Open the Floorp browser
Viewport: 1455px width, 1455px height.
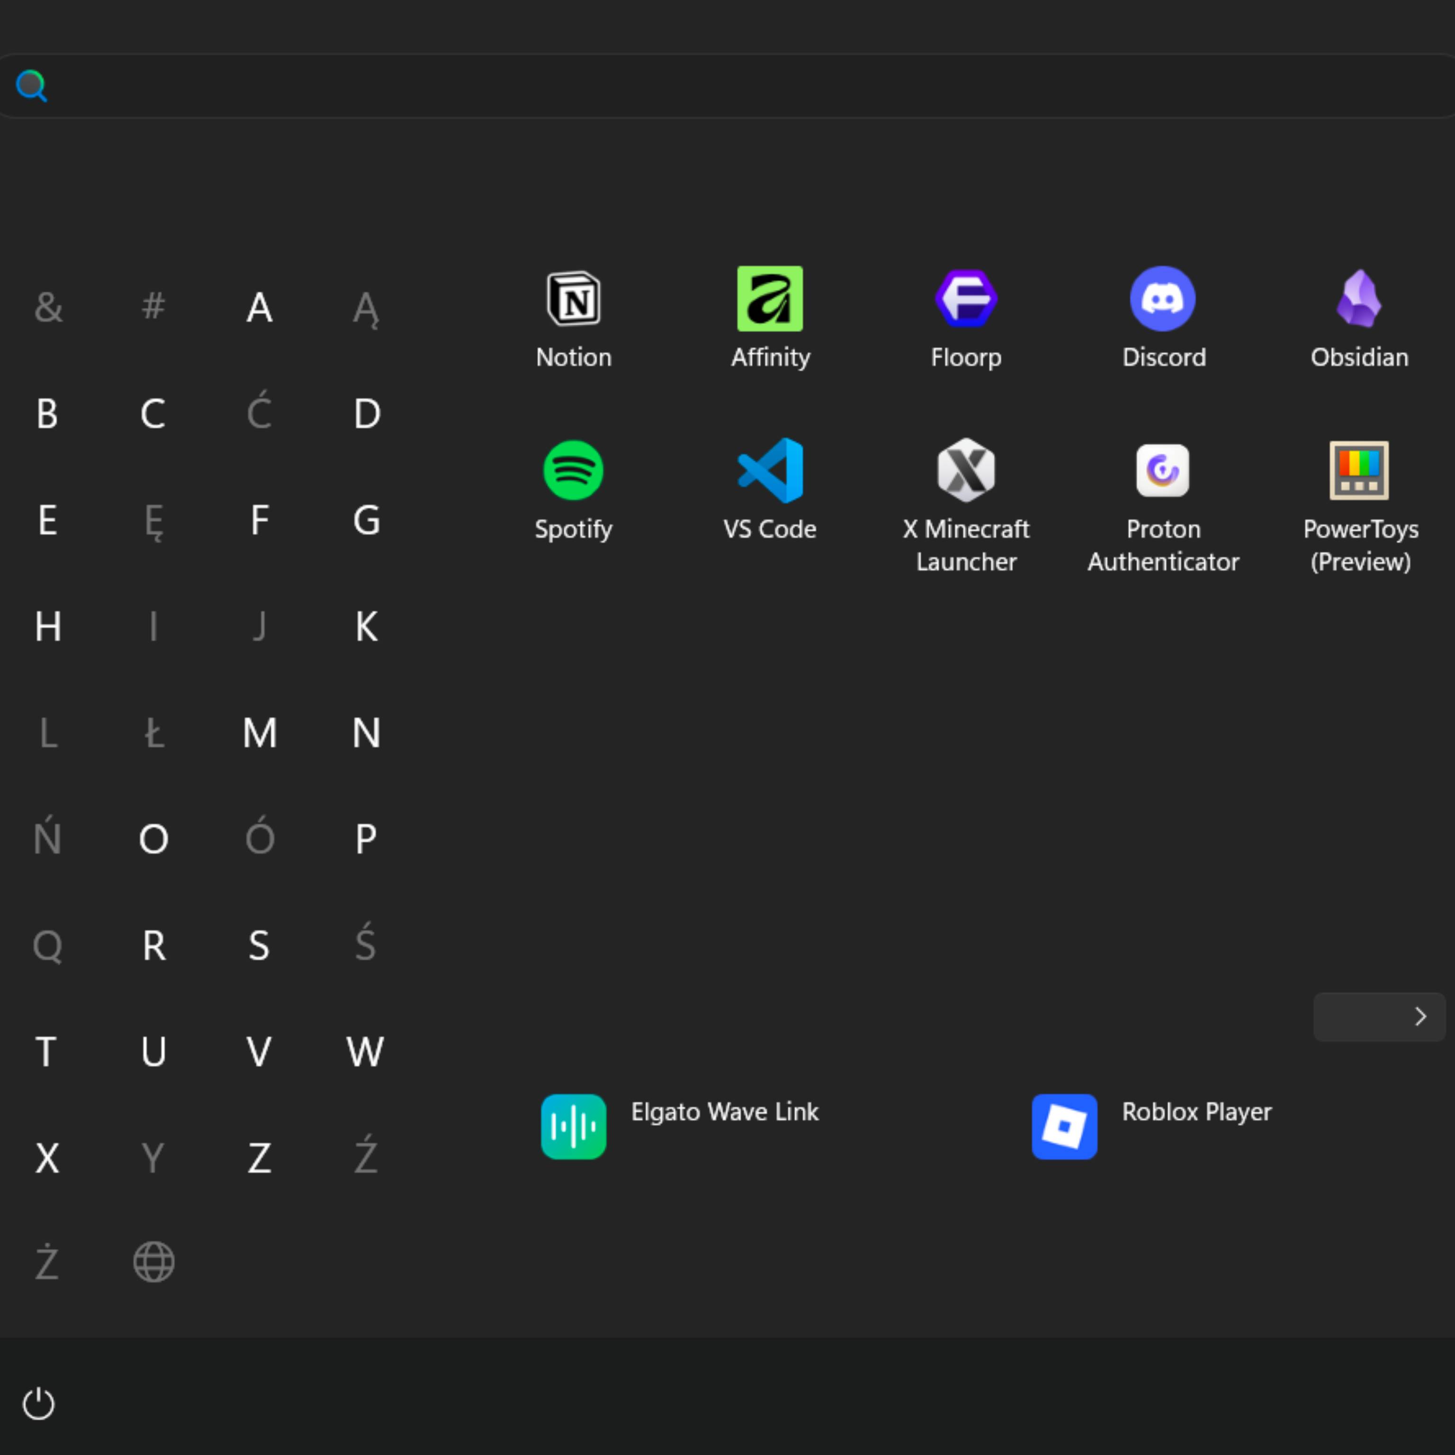coord(966,299)
